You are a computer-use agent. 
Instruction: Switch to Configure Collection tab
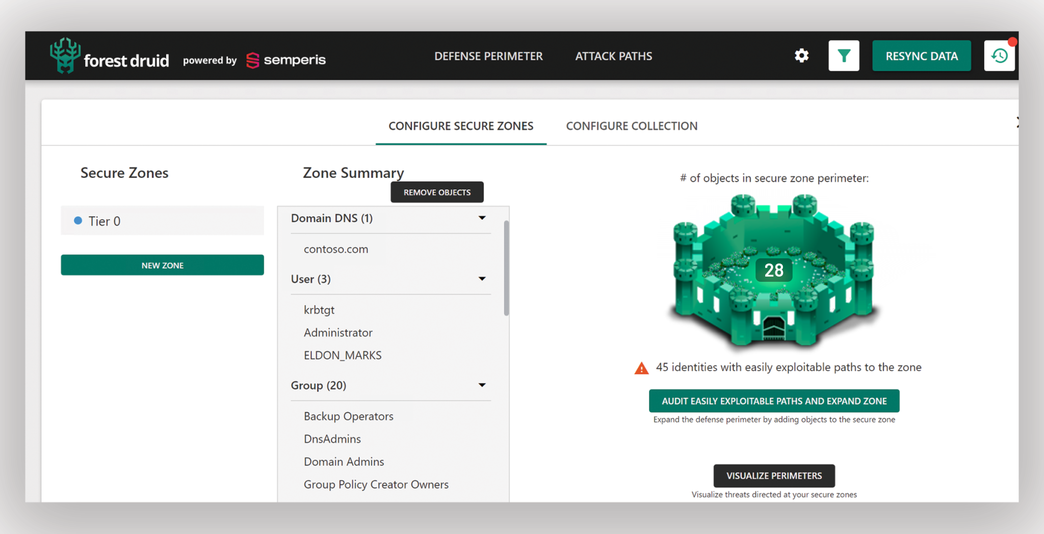631,126
